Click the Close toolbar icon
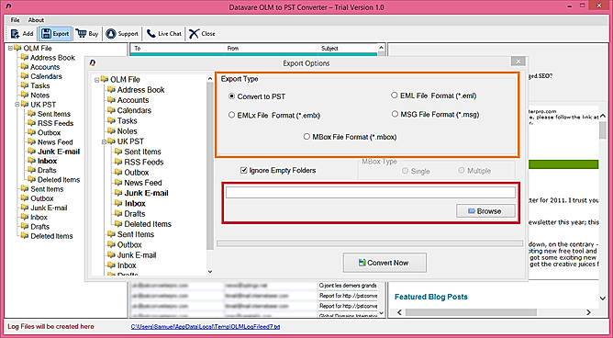 194,34
